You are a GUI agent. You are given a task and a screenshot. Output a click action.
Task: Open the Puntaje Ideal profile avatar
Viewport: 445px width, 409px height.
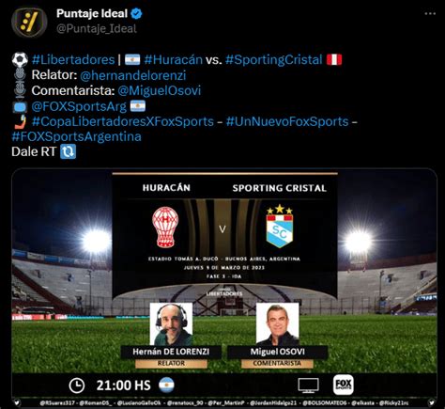point(29,22)
